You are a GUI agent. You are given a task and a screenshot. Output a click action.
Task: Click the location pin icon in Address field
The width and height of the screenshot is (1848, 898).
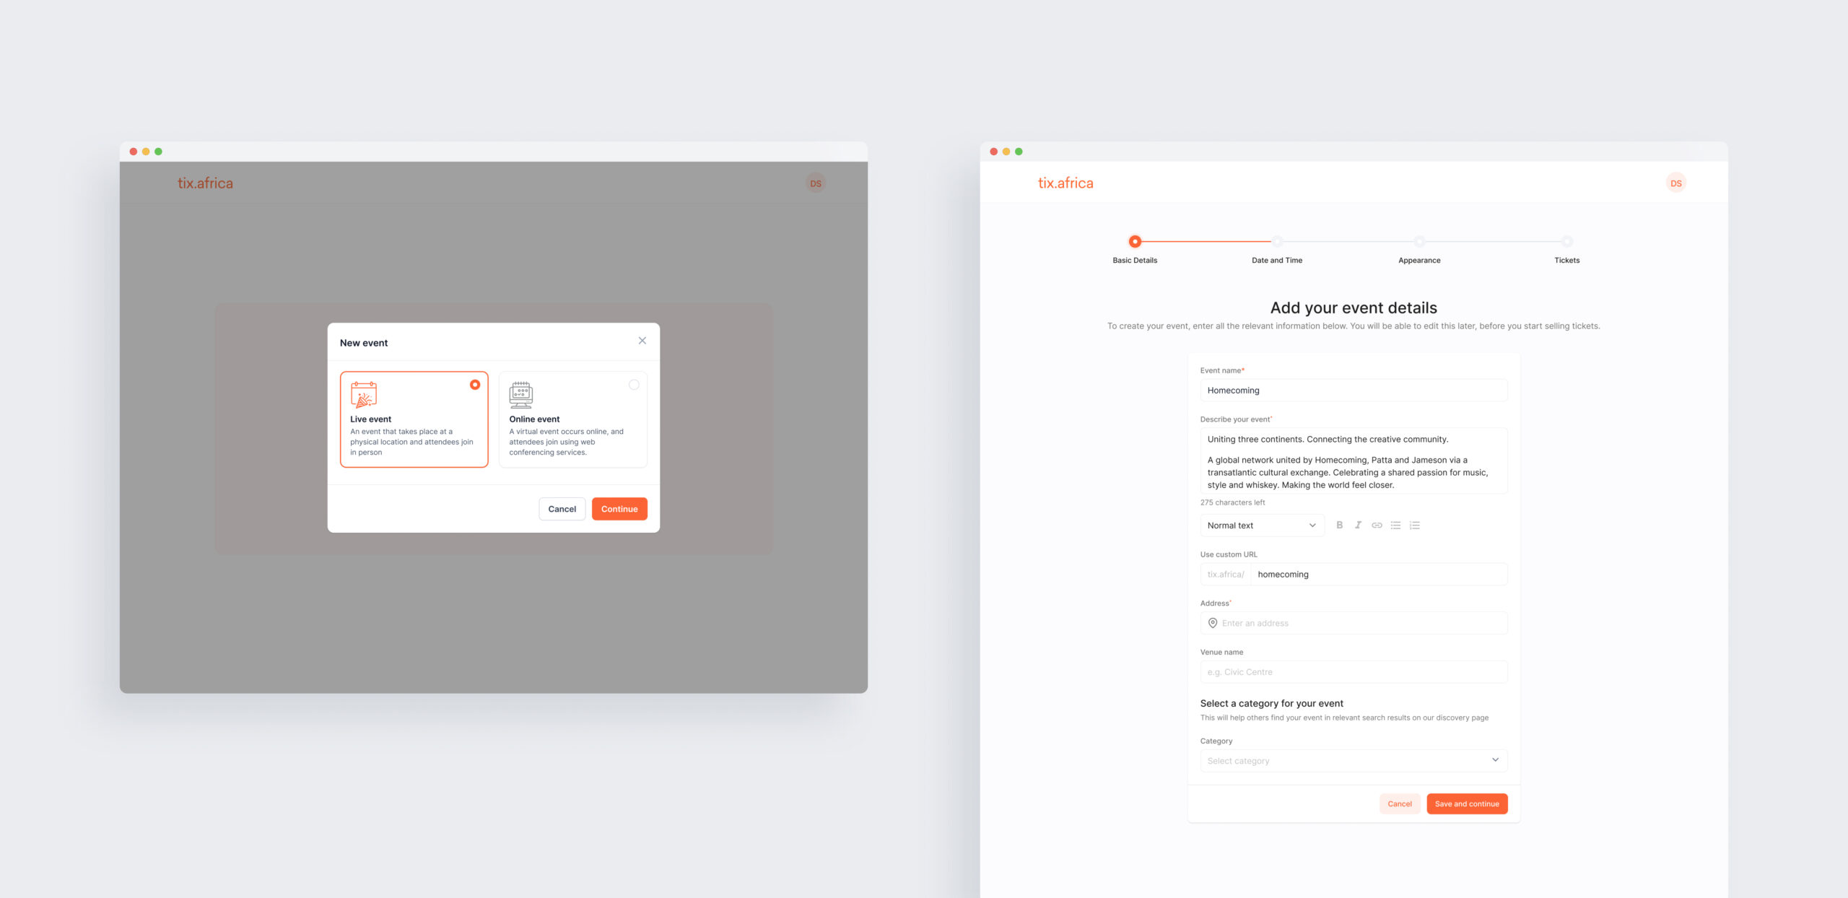pos(1214,622)
